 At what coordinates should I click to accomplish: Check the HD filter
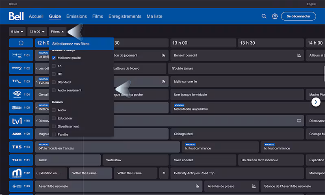54,74
